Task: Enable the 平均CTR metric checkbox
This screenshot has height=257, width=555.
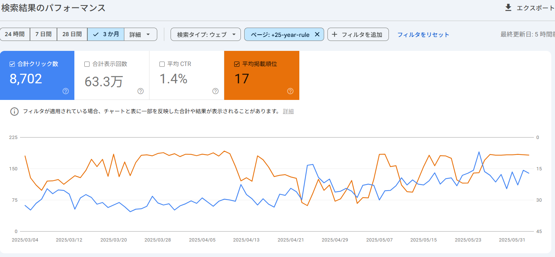Action: tap(162, 63)
